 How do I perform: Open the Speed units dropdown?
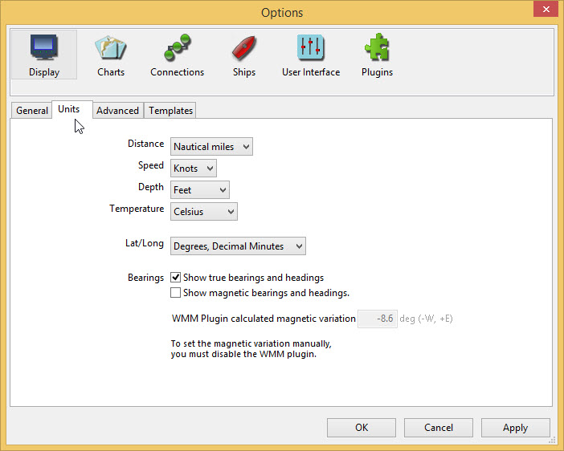194,169
